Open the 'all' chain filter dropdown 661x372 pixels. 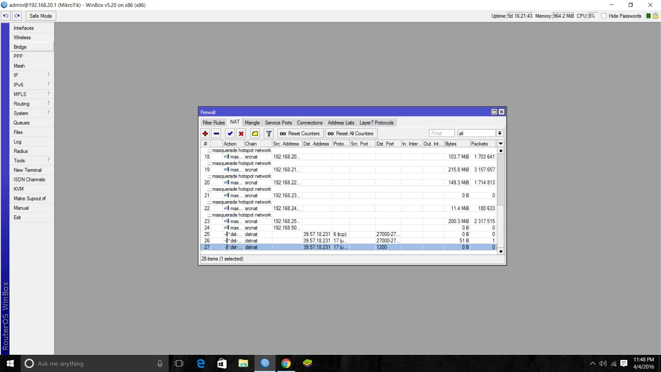500,133
